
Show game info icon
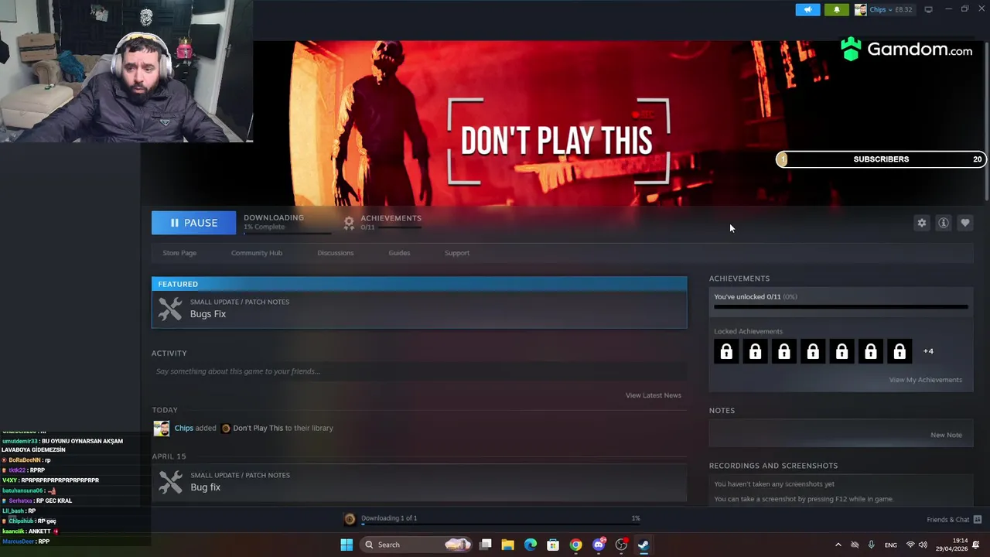[x=943, y=223]
